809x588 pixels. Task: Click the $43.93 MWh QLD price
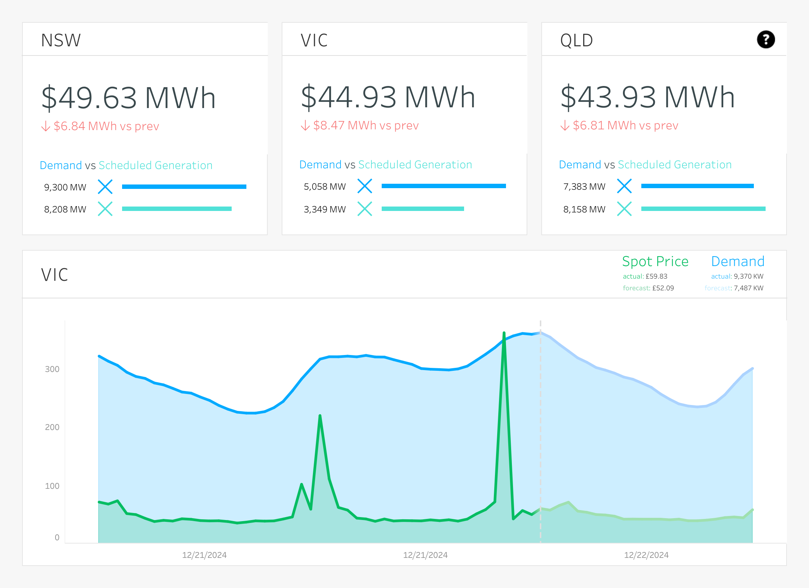648,97
